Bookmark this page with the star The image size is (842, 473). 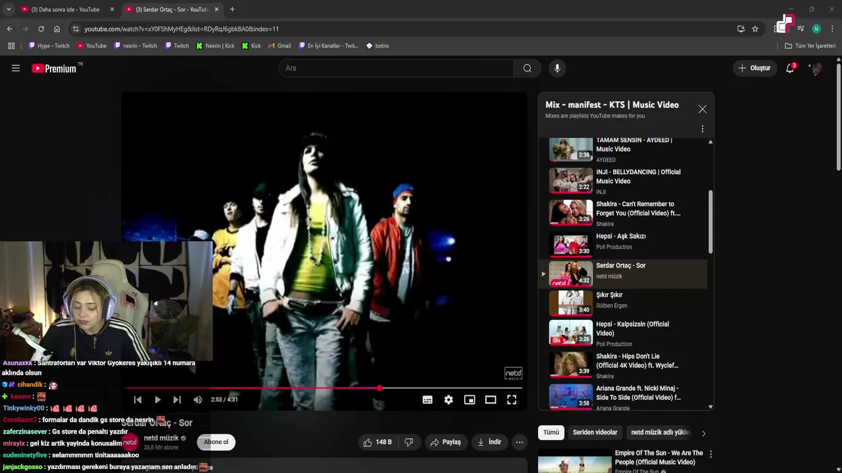tap(755, 29)
